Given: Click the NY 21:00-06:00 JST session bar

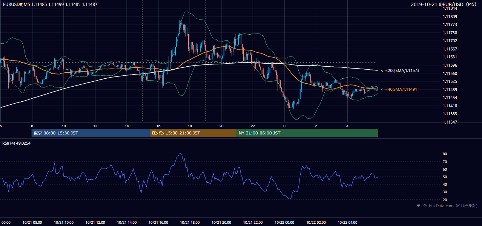Looking at the screenshot, I should click(x=307, y=133).
